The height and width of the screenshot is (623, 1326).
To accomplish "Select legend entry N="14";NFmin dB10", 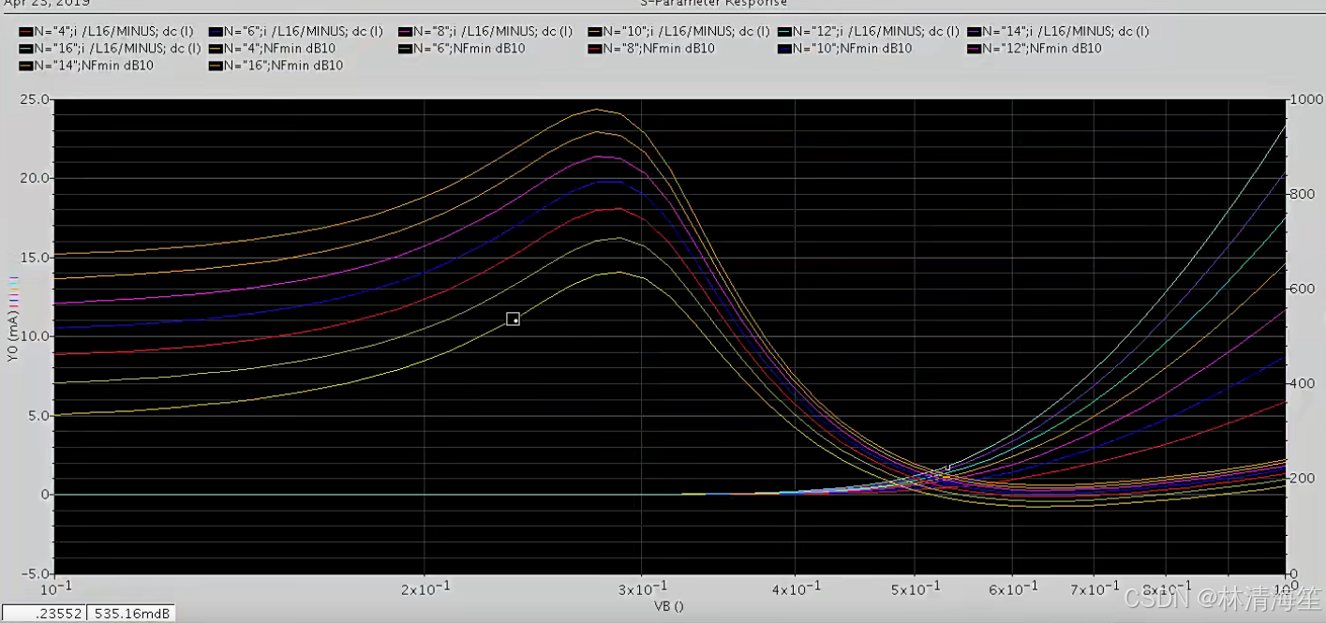I will click(x=86, y=66).
